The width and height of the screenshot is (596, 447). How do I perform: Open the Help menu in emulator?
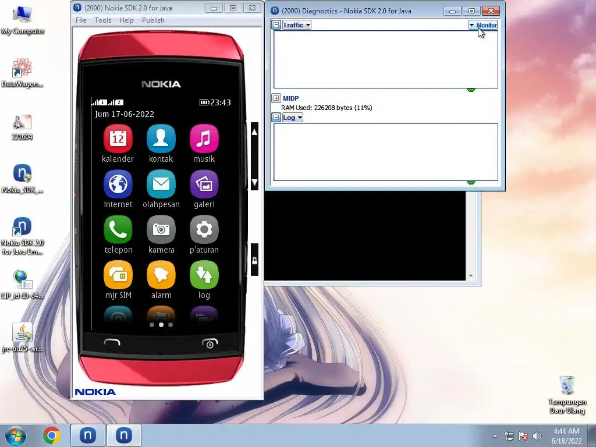[126, 20]
